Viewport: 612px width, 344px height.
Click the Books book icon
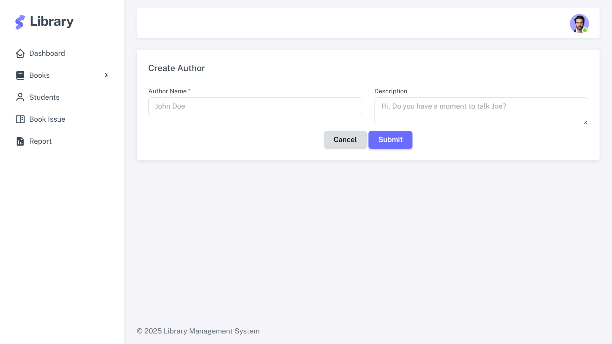point(20,75)
